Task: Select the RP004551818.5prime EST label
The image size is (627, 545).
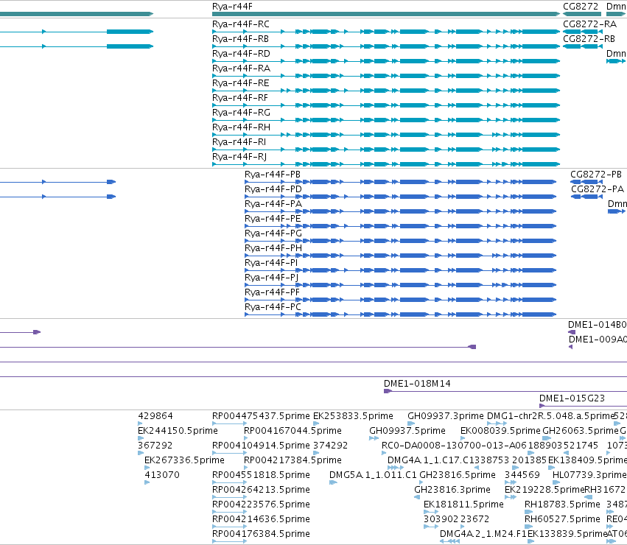Action: (261, 476)
